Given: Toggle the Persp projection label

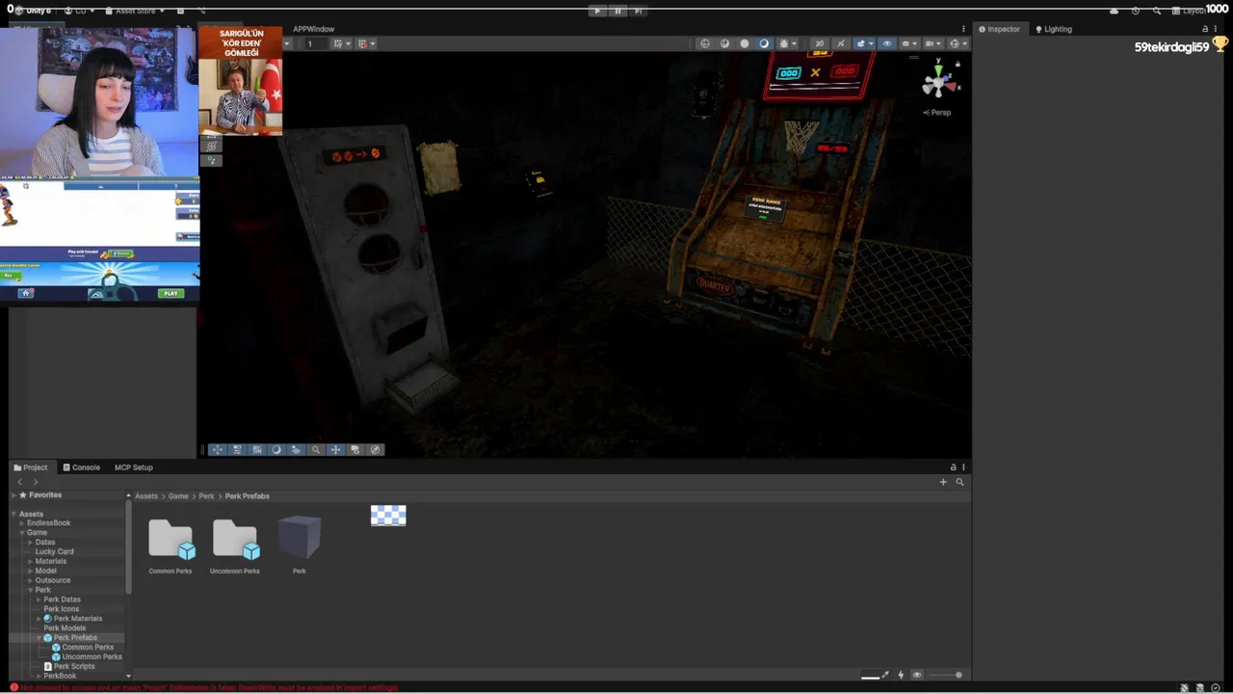Looking at the screenshot, I should [x=937, y=113].
